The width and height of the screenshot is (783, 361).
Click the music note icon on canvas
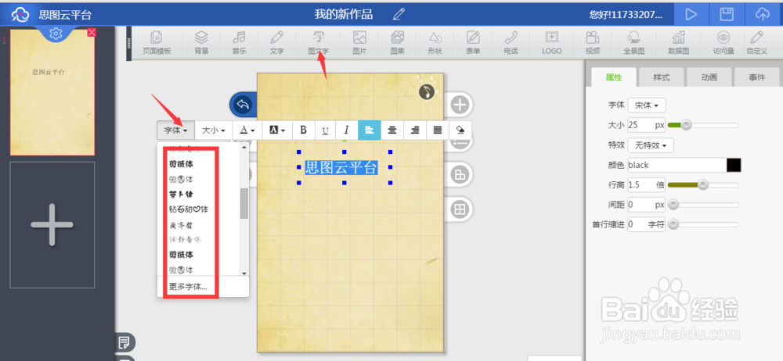[426, 91]
